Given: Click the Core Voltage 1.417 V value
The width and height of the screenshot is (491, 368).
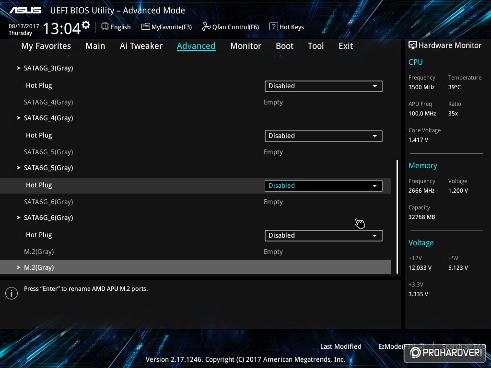Looking at the screenshot, I should [x=418, y=140].
